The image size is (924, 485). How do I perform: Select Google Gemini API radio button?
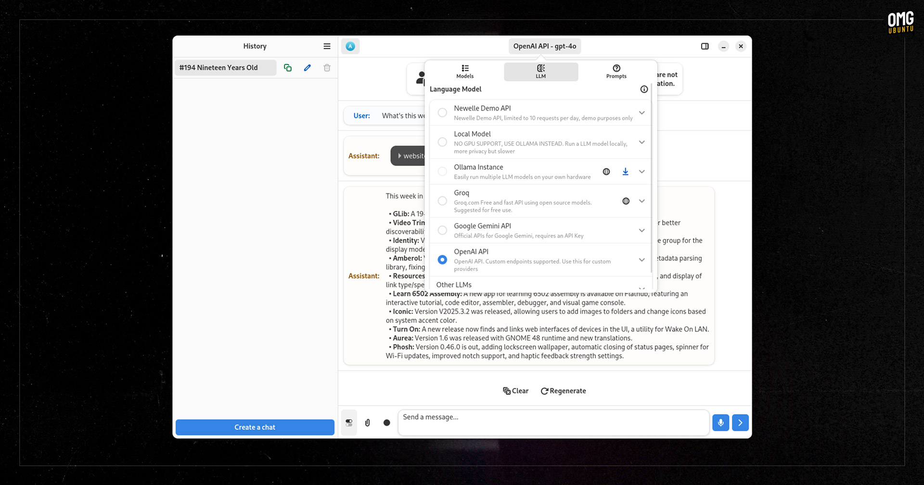click(442, 230)
